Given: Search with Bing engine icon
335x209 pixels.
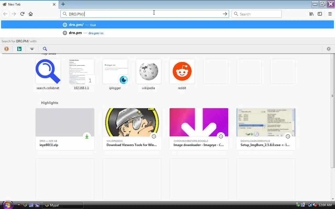Looking at the screenshot, I should pyautogui.click(x=19, y=49).
